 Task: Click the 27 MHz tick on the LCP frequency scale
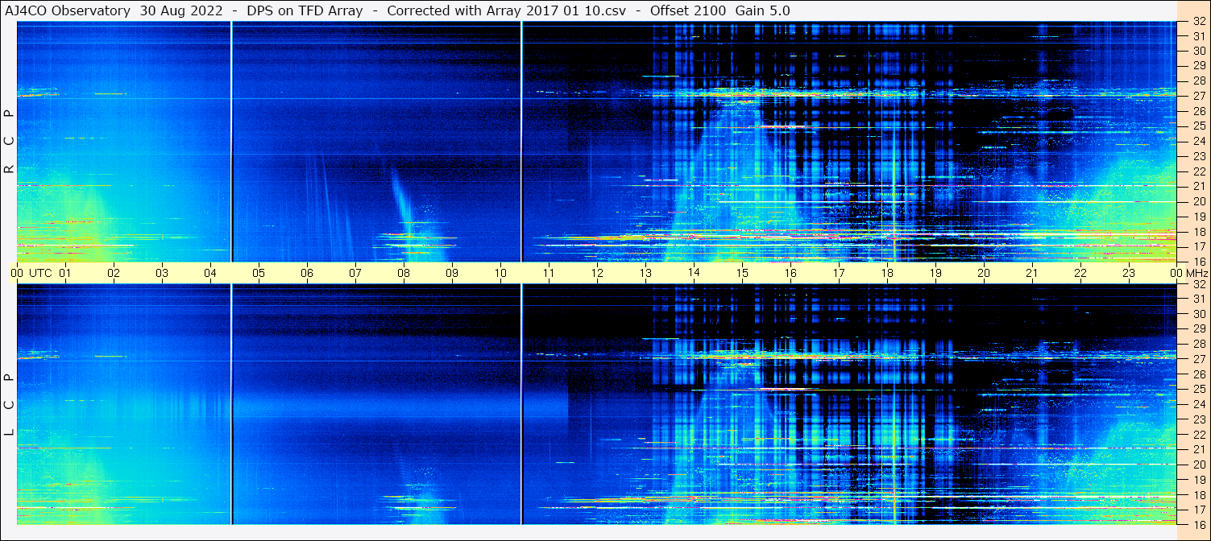[x=1199, y=359]
